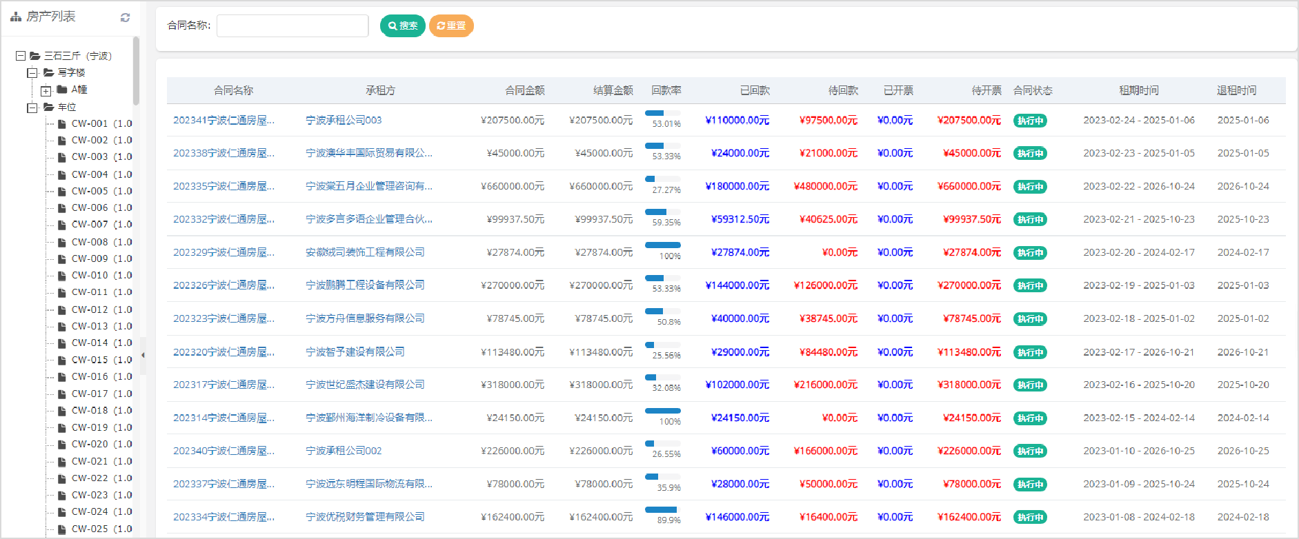Select tree item CW-011
Screen dimensions: 1299x539
[x=101, y=292]
